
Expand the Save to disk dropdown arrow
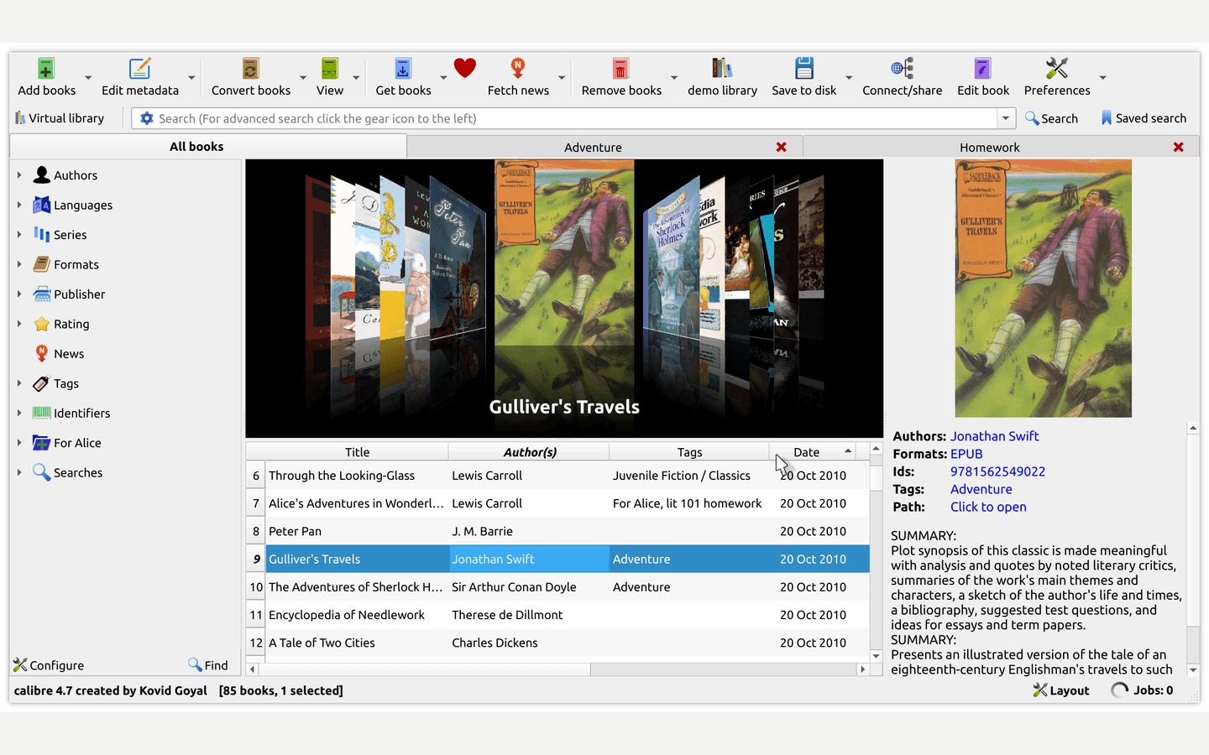point(849,78)
